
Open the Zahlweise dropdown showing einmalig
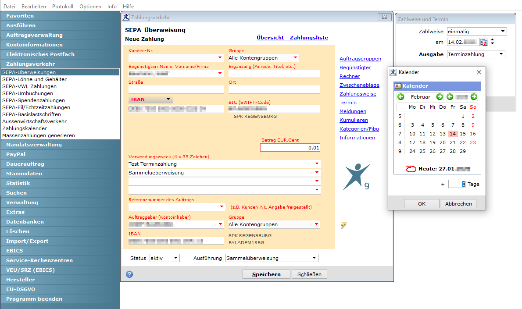[x=503, y=31]
